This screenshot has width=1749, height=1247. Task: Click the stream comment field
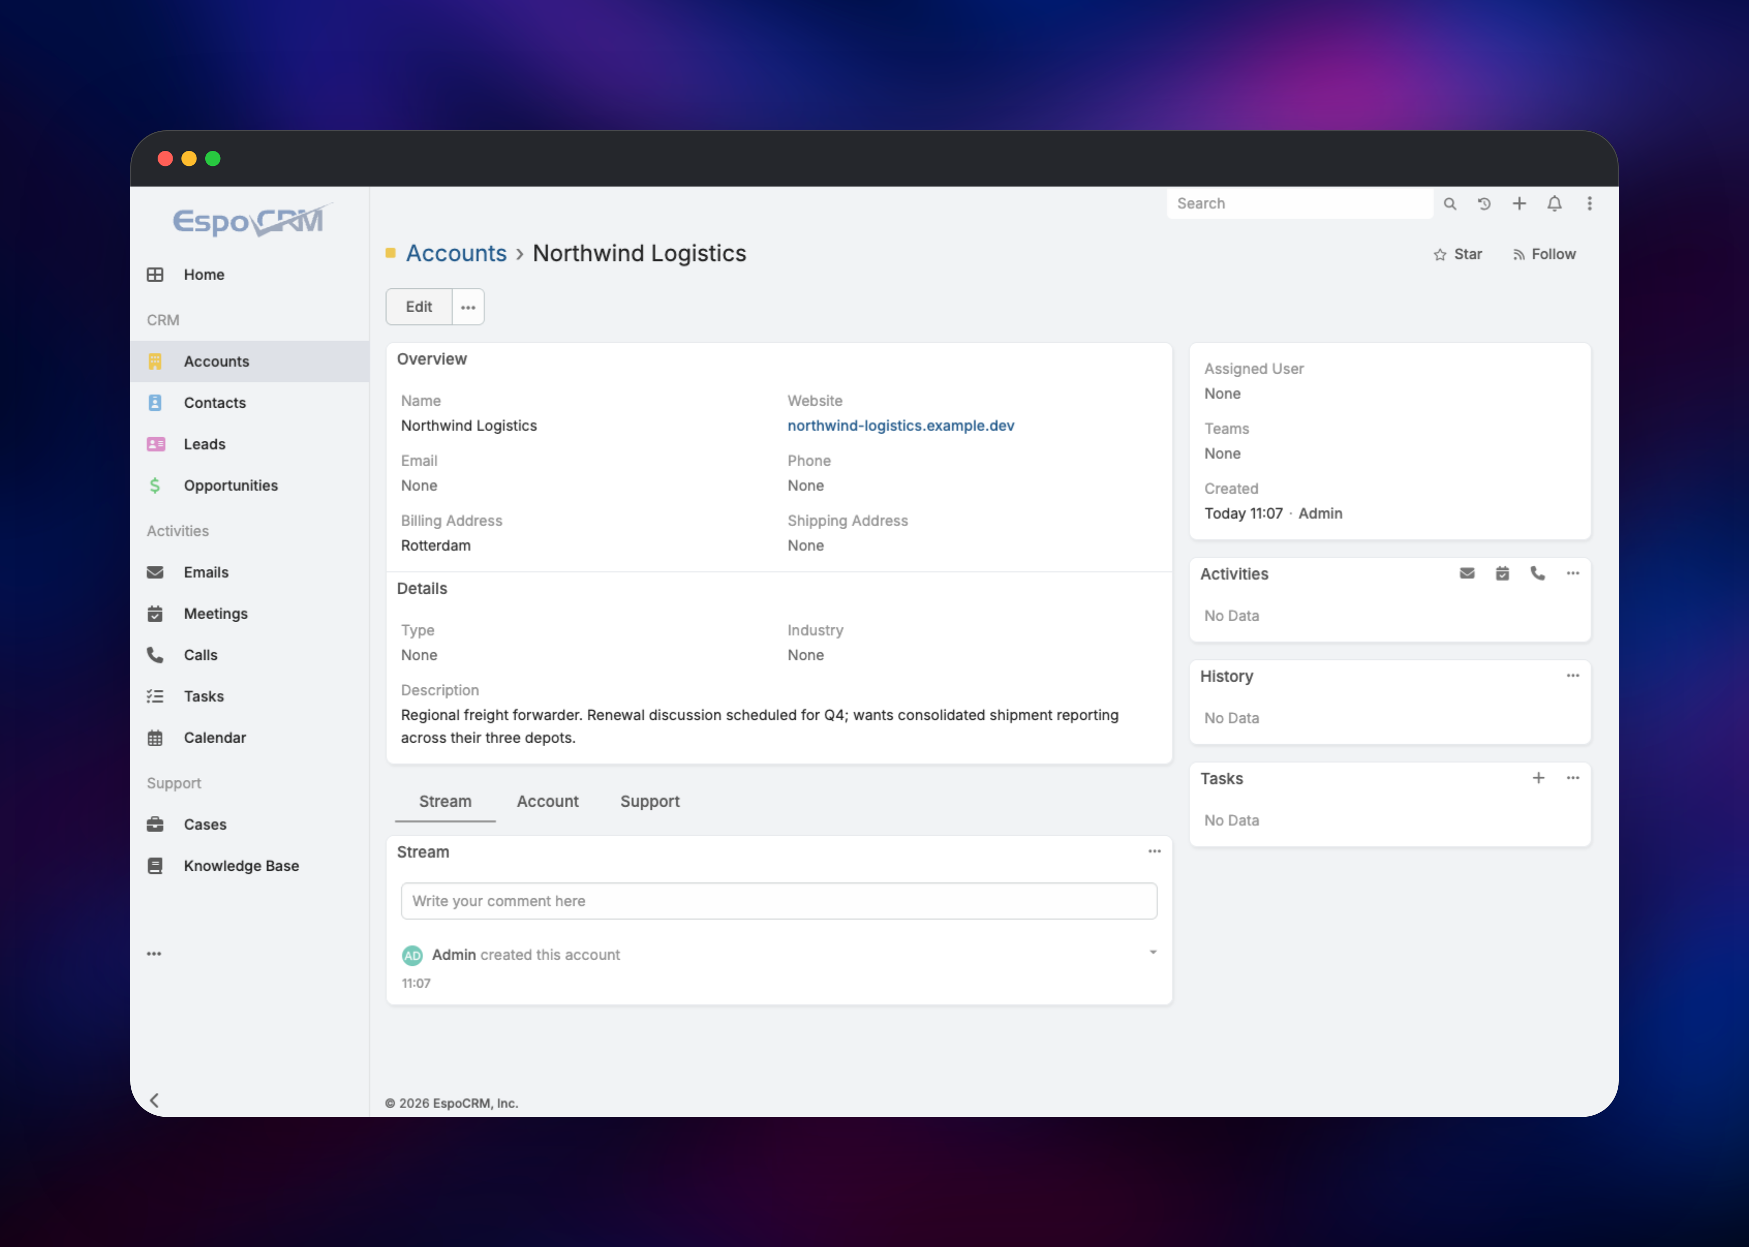[x=778, y=901]
